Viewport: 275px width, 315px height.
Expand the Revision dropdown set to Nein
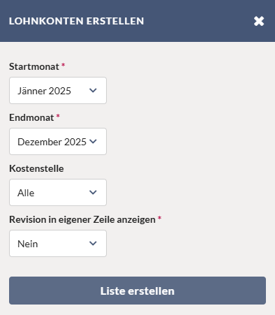click(x=58, y=243)
